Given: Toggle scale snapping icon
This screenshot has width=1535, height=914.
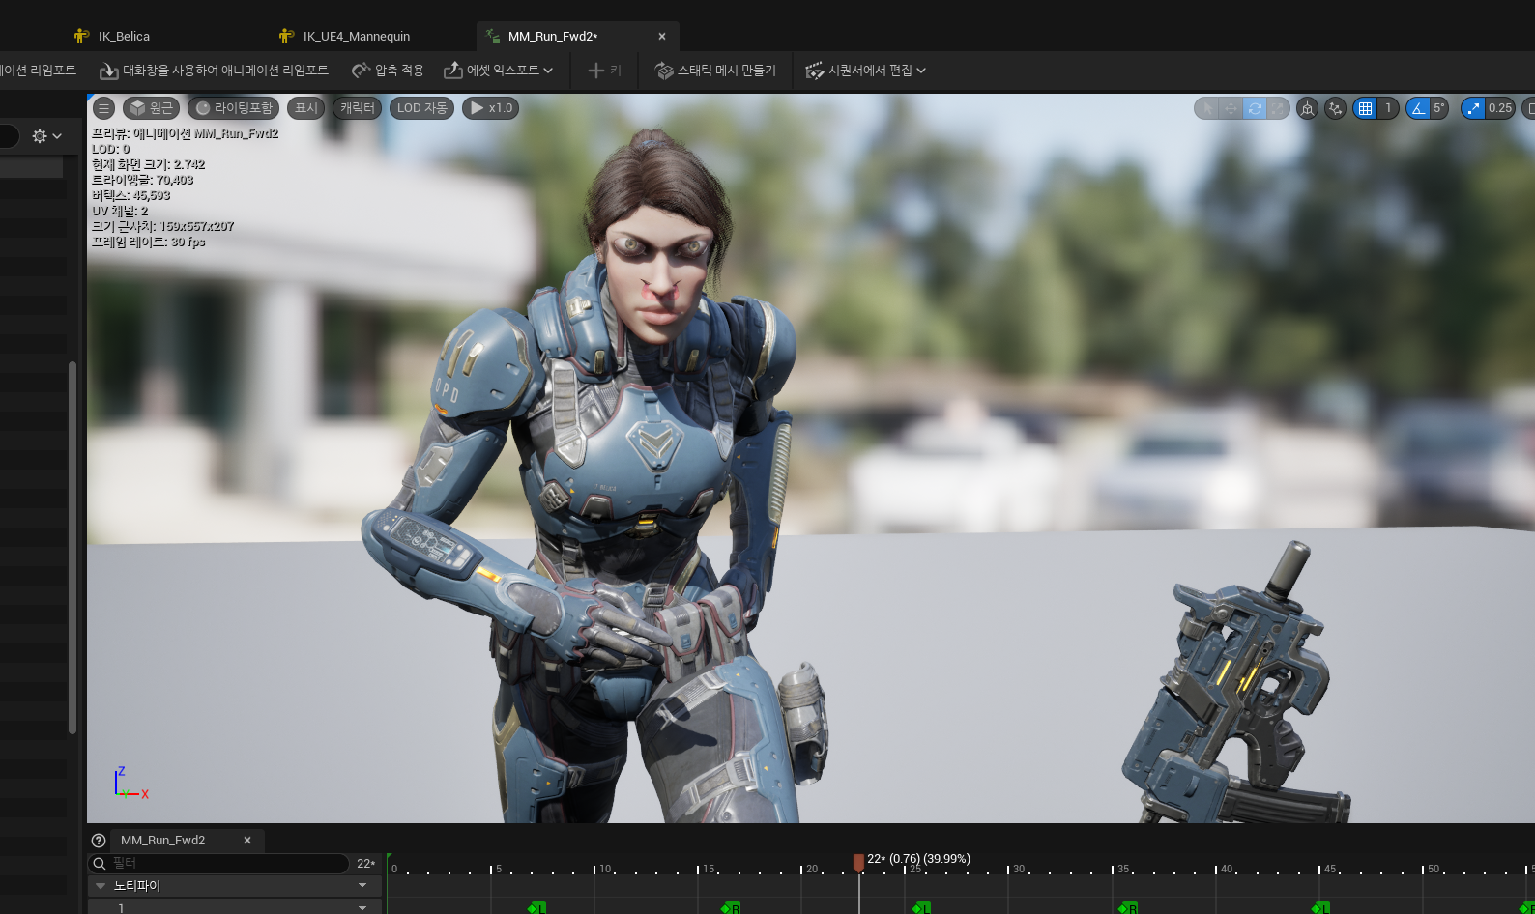Looking at the screenshot, I should point(1472,108).
